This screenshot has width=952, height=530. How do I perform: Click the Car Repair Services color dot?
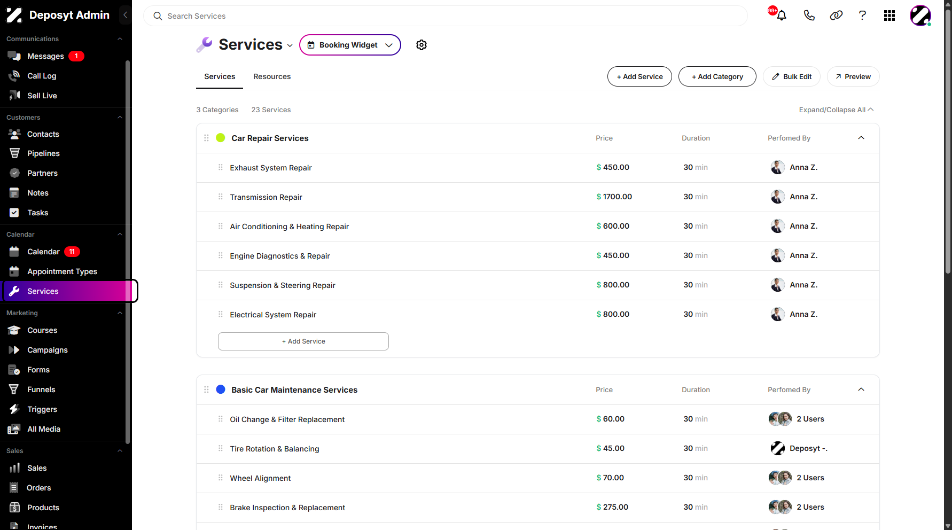[x=220, y=138]
